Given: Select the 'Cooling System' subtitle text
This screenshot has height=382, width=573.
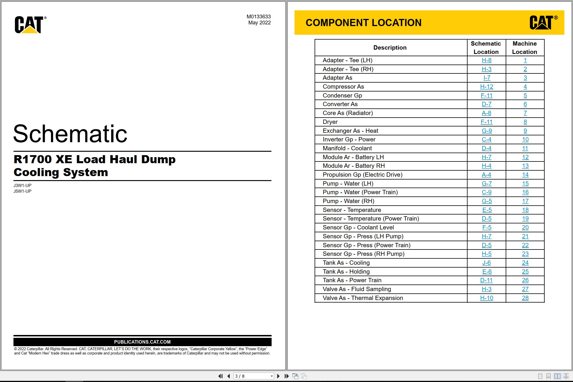Looking at the screenshot, I should pos(61,172).
